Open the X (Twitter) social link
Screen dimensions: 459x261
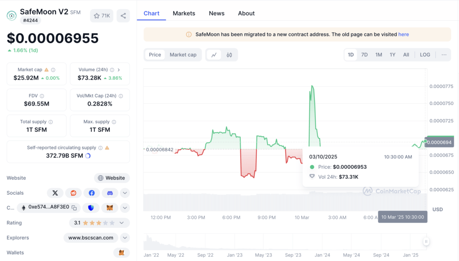pos(55,193)
